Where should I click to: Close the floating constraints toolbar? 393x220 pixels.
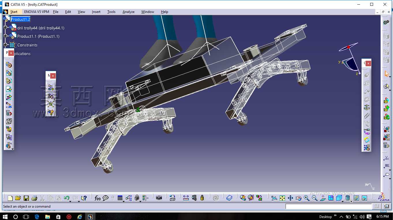coord(368,63)
